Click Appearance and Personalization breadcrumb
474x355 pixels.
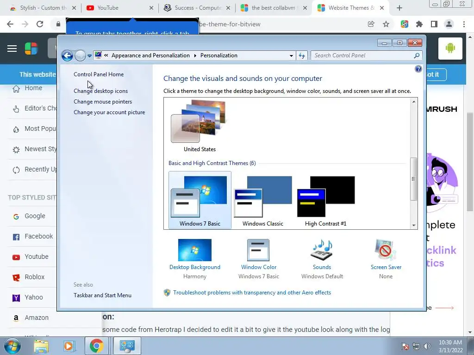(150, 55)
